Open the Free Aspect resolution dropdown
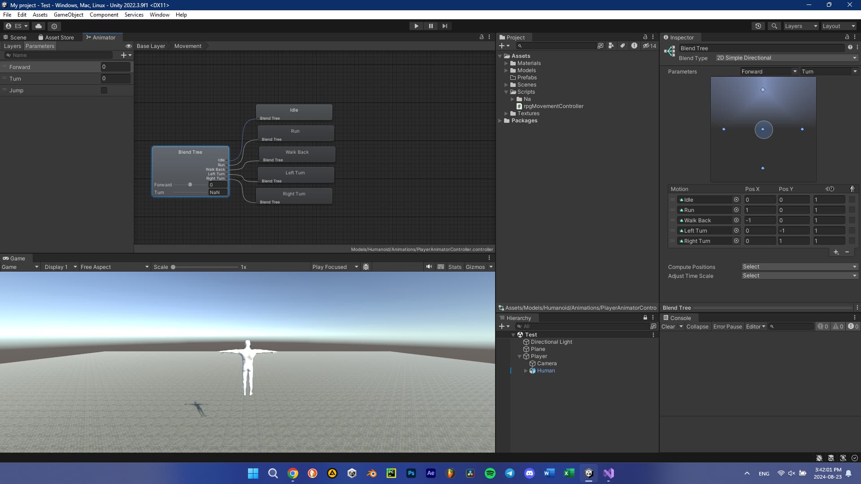The image size is (861, 484). click(x=114, y=267)
